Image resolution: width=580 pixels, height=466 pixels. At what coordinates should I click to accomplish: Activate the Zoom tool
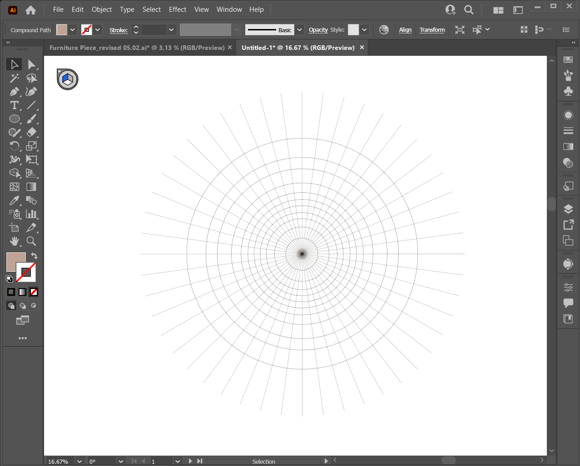[31, 241]
